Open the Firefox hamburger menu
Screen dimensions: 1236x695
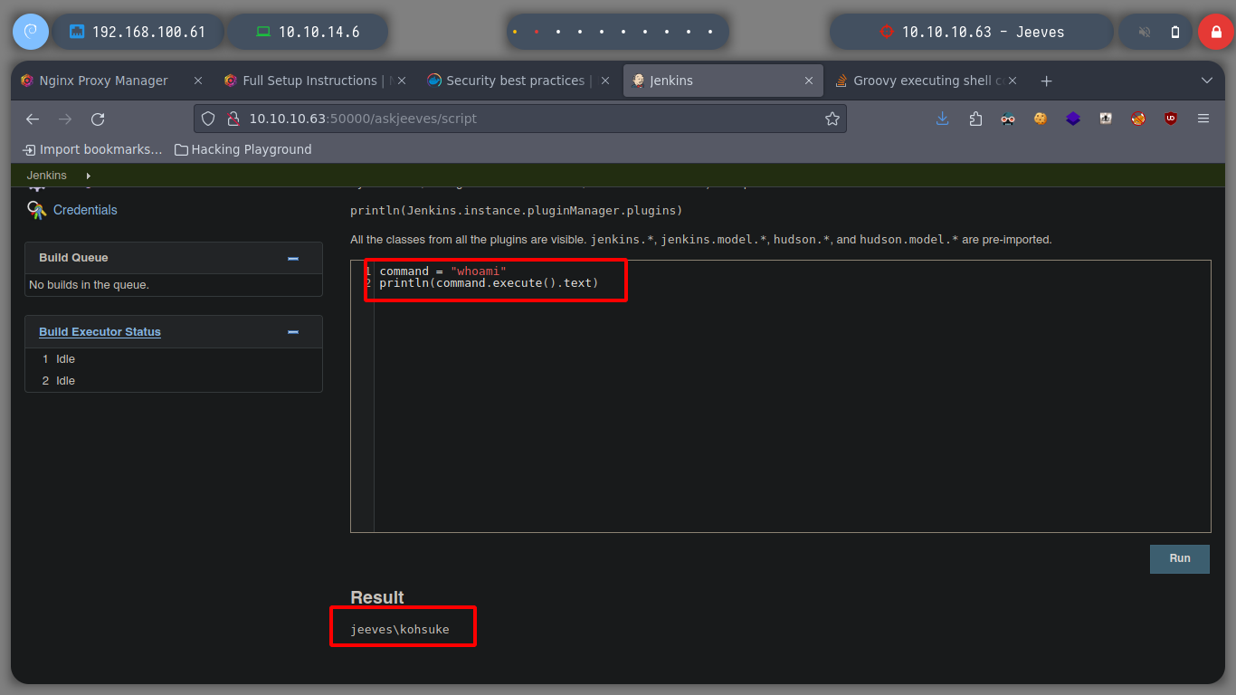[x=1203, y=119]
